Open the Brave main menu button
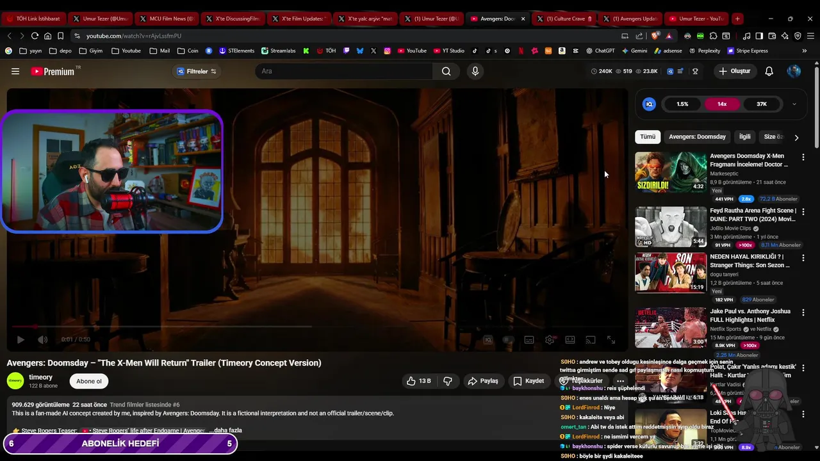 [x=810, y=36]
